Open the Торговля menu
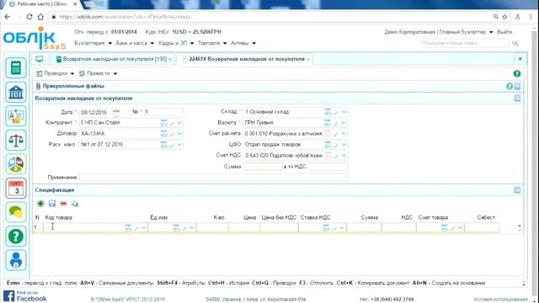The height and width of the screenshot is (303, 539). coord(212,43)
